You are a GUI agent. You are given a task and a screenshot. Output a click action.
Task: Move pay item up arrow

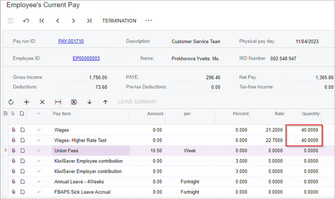105,102
